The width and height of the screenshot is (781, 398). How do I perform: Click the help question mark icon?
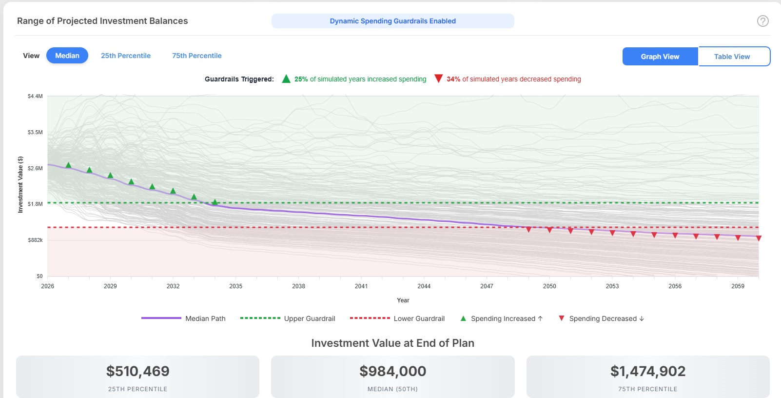click(x=762, y=21)
